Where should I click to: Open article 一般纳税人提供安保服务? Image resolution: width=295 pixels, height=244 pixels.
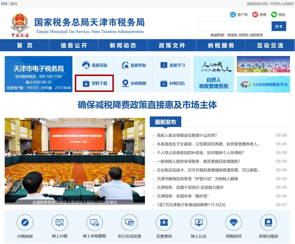198,161
